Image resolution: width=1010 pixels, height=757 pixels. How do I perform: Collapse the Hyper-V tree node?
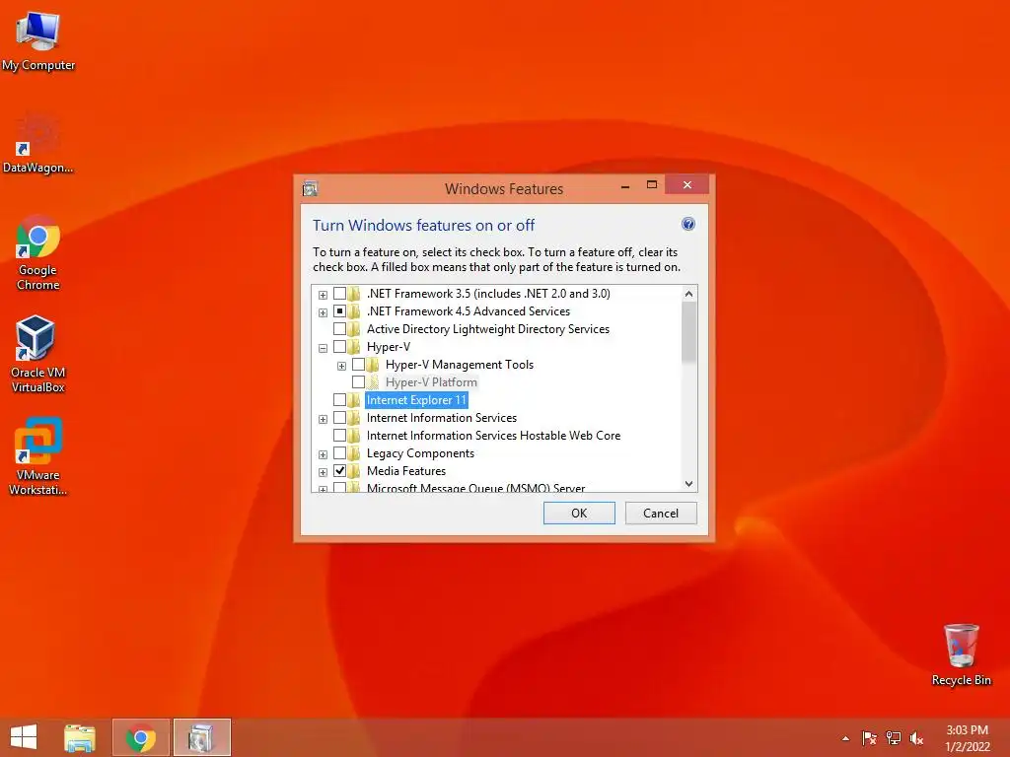[323, 348]
